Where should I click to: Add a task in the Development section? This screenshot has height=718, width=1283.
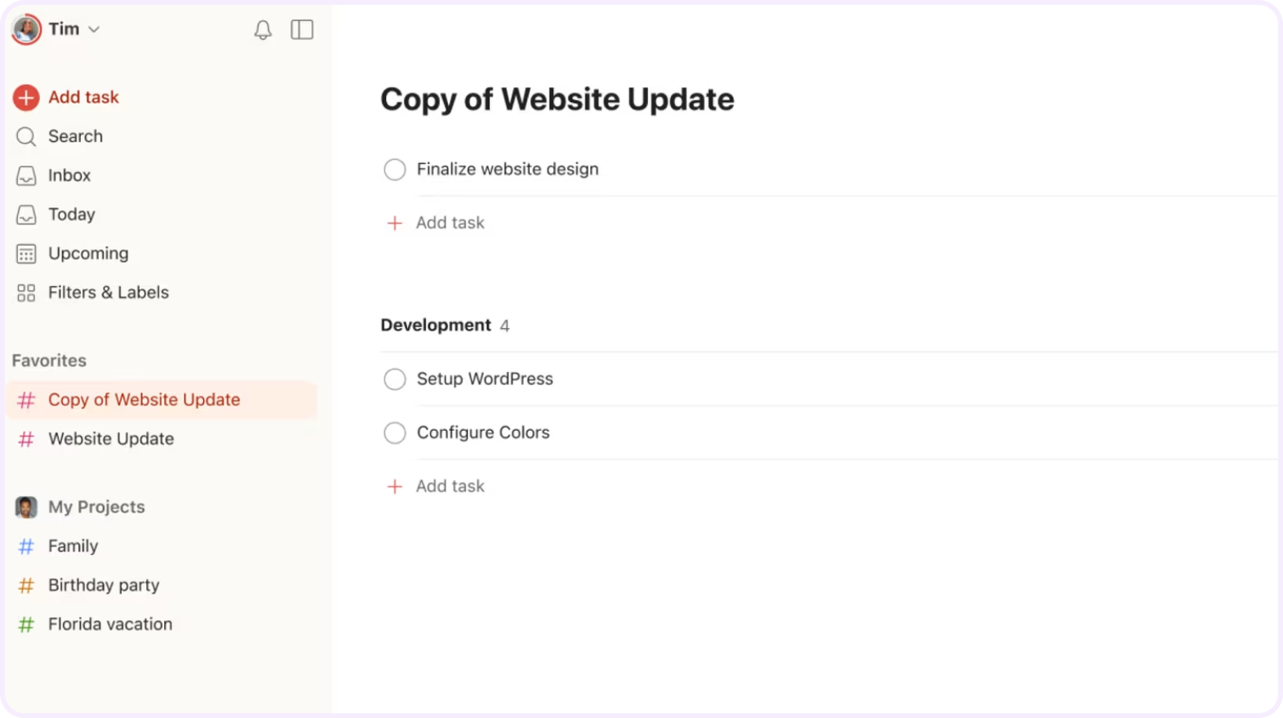450,486
